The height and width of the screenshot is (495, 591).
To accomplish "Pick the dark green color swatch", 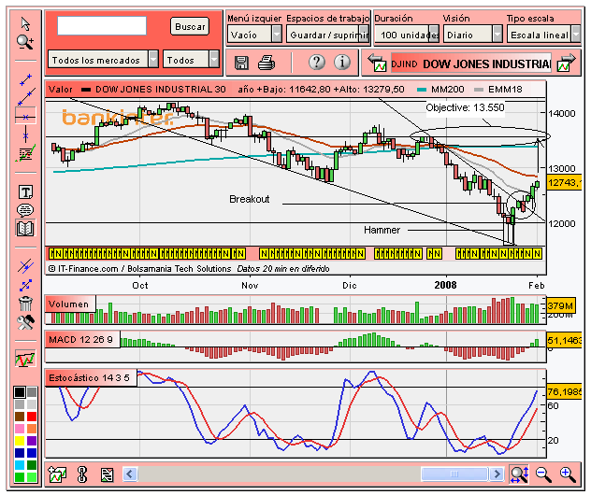I will click(32, 464).
